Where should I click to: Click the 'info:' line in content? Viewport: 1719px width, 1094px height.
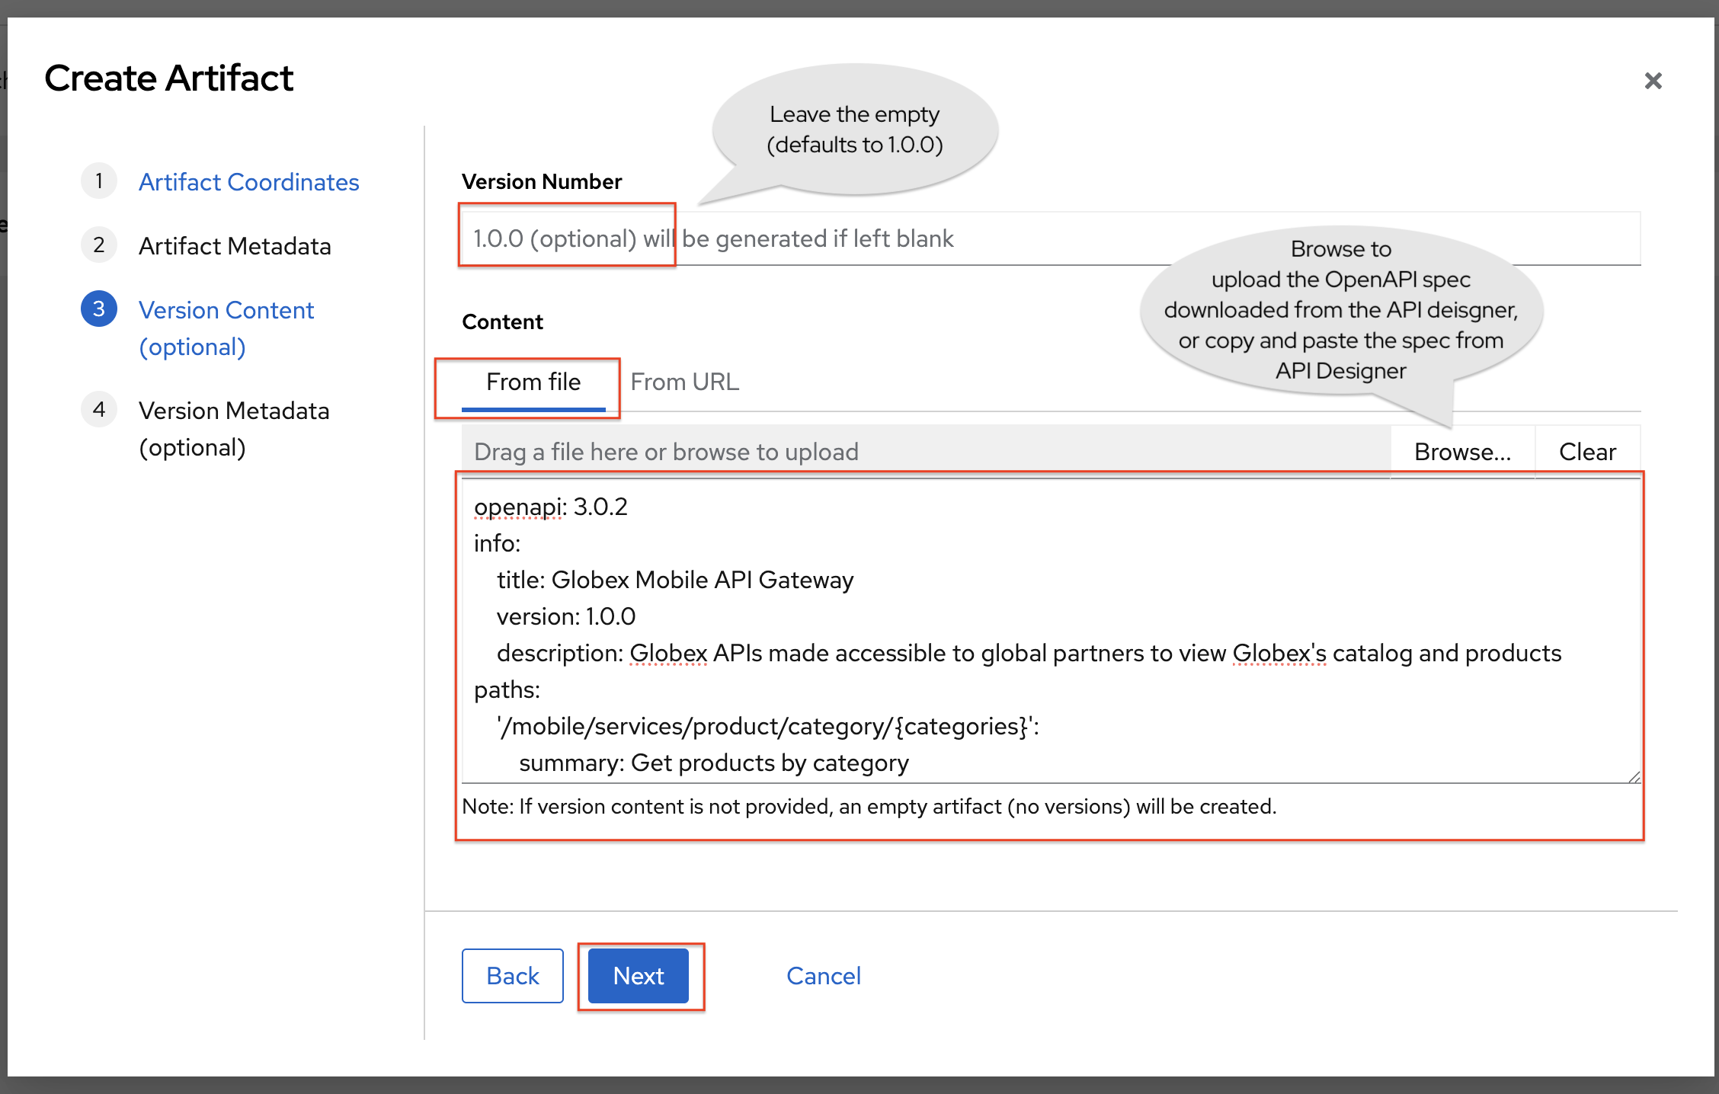497,543
